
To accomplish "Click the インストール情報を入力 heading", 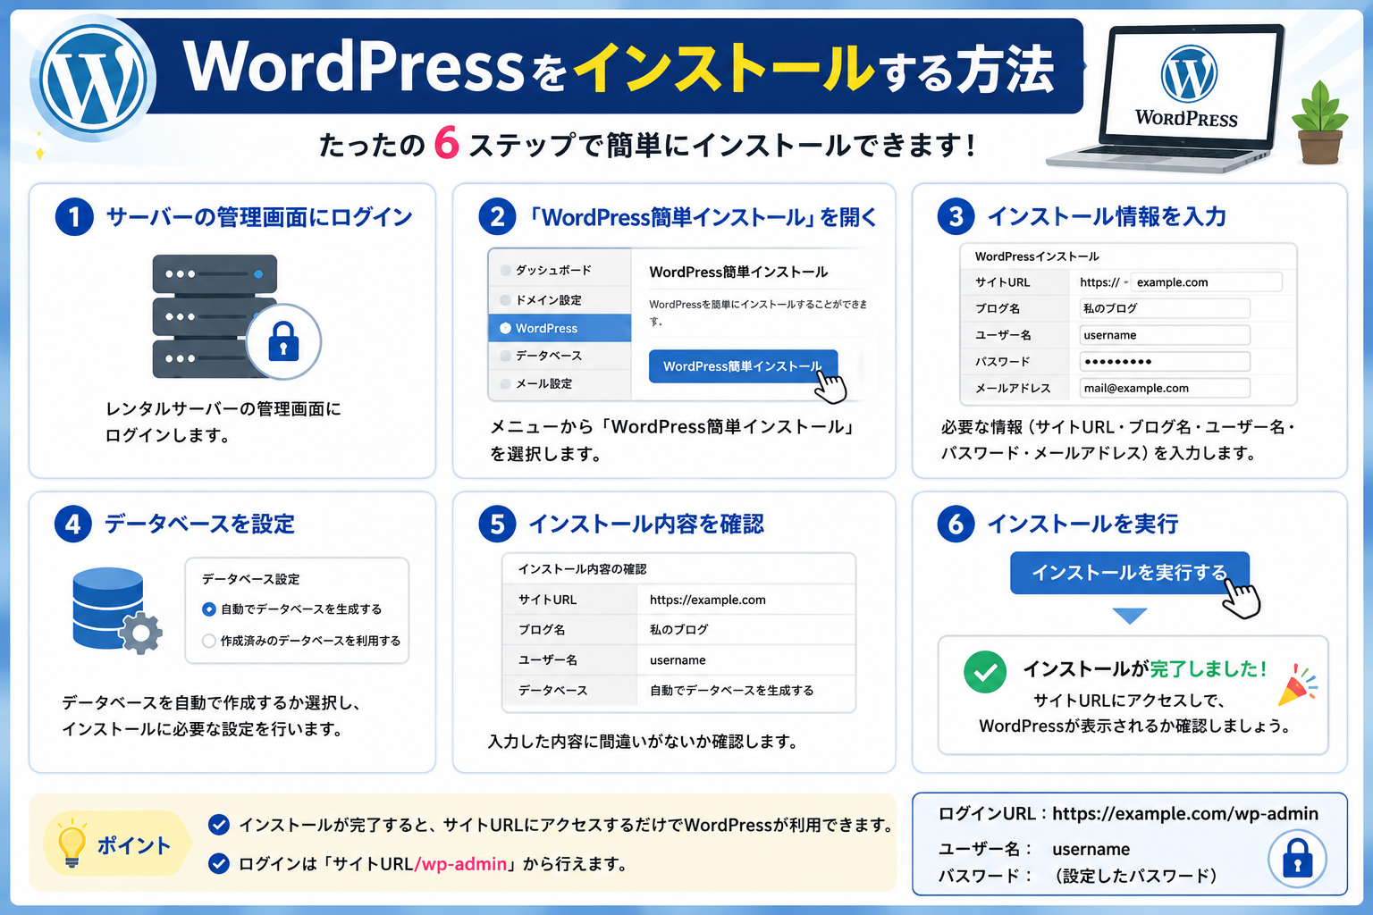I will [1107, 216].
